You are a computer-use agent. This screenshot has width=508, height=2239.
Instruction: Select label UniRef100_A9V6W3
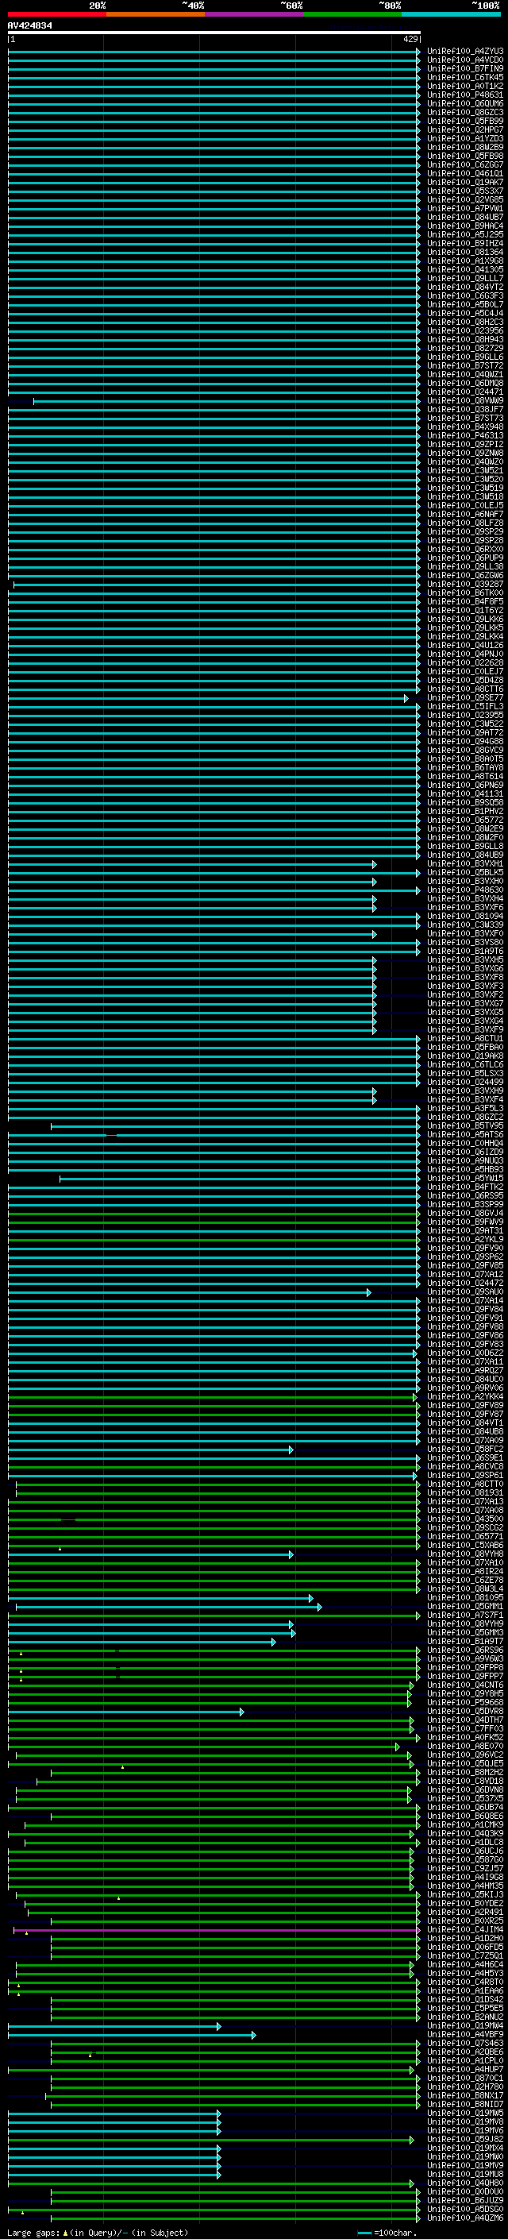click(465, 1659)
